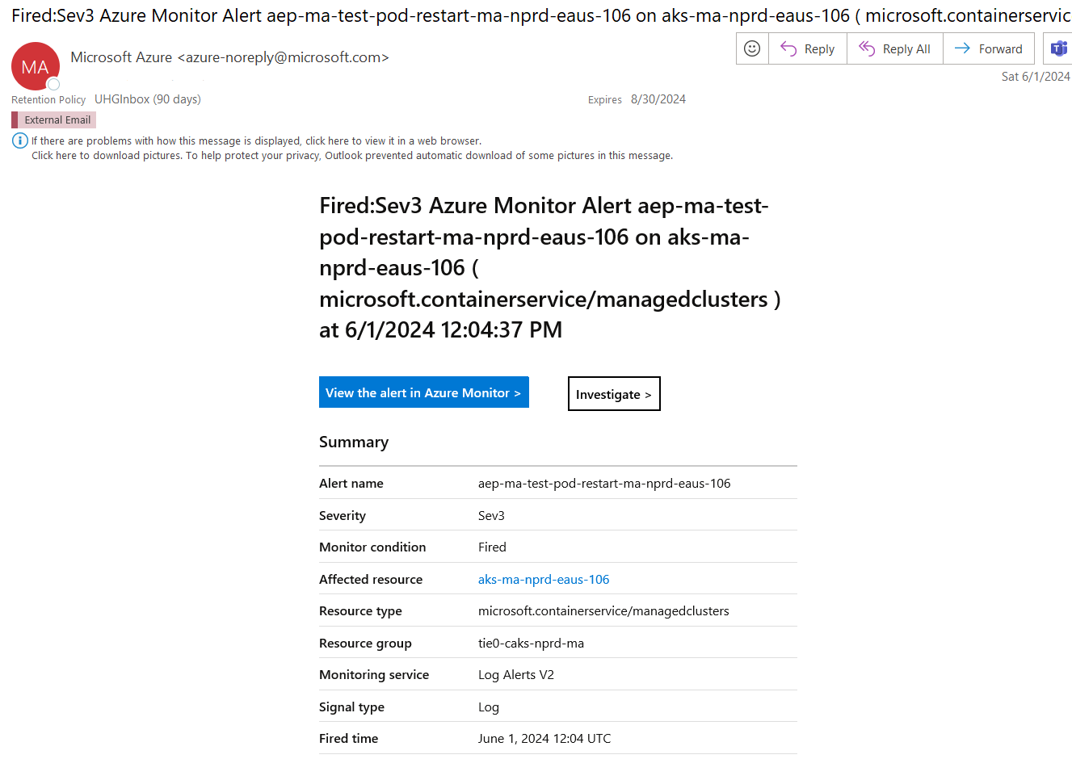Choose Reply All in message toolbar

point(894,48)
